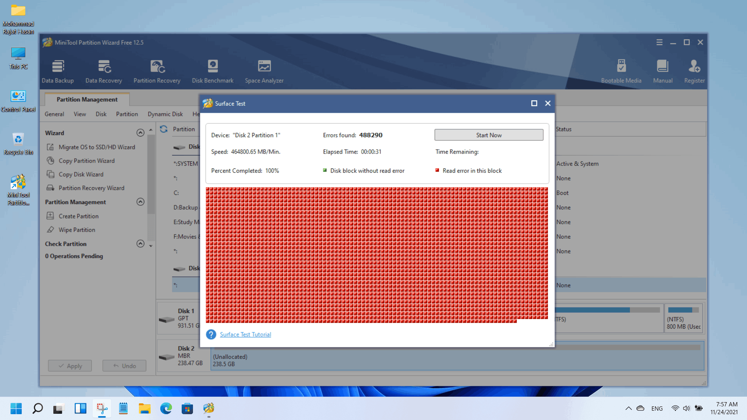Click the Start Now button
The image size is (747, 420).
489,135
